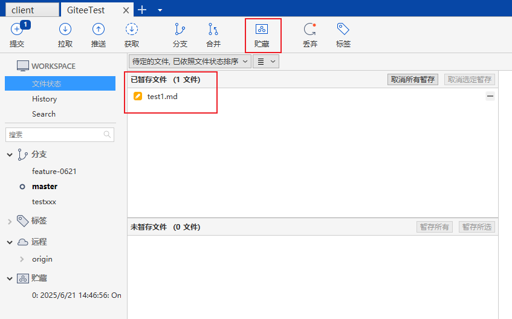This screenshot has height=319, width=512.
Task: Expand the origin remote node
Action: click(22, 259)
